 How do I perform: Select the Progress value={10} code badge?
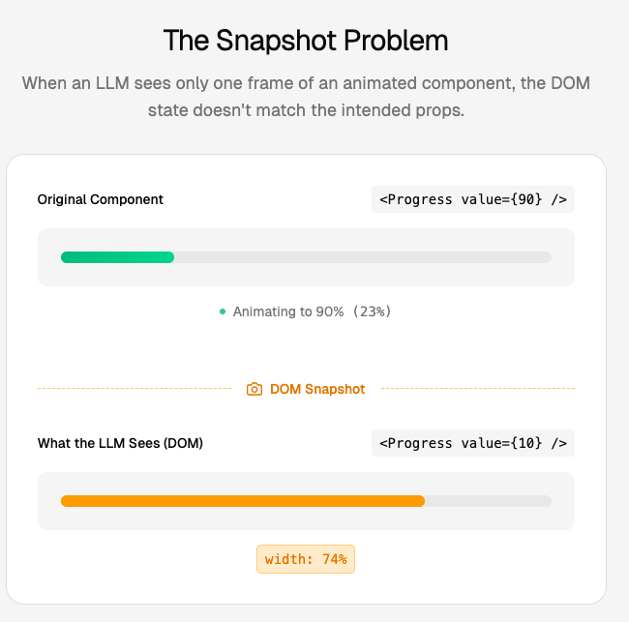coord(473,443)
